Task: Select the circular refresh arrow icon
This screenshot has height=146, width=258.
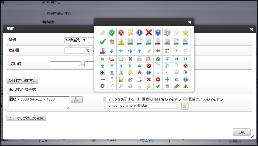Action: pyautogui.click(x=103, y=86)
